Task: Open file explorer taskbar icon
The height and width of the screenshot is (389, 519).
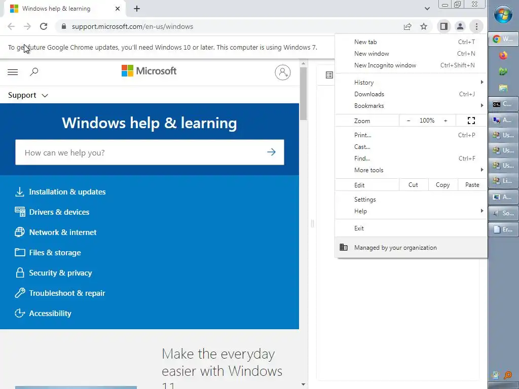Action: pos(503,88)
